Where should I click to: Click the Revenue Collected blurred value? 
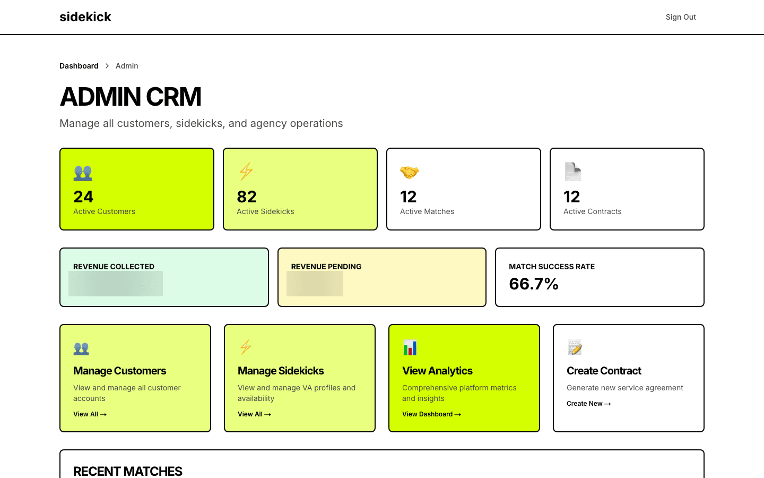[115, 283]
